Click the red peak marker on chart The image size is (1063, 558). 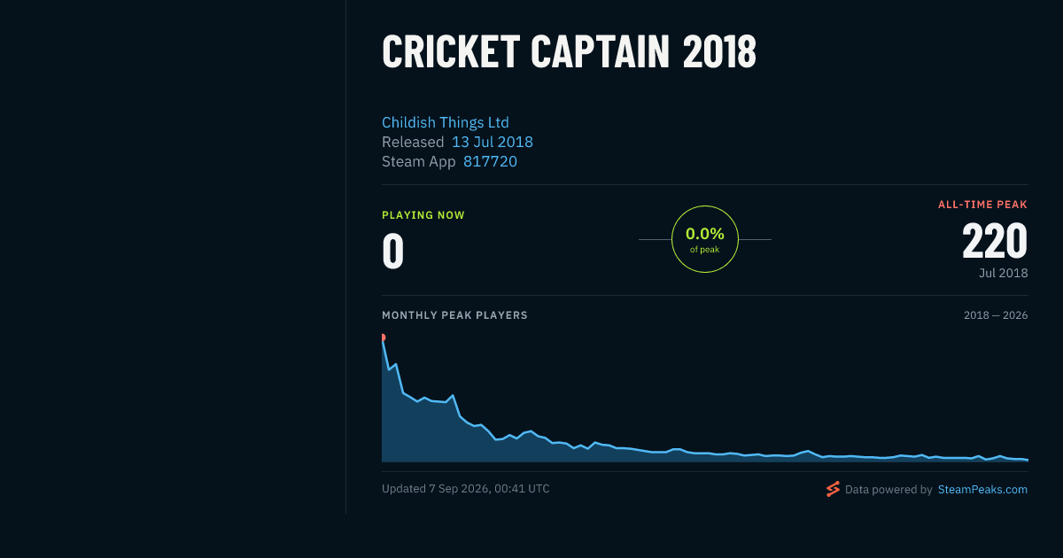tap(383, 337)
